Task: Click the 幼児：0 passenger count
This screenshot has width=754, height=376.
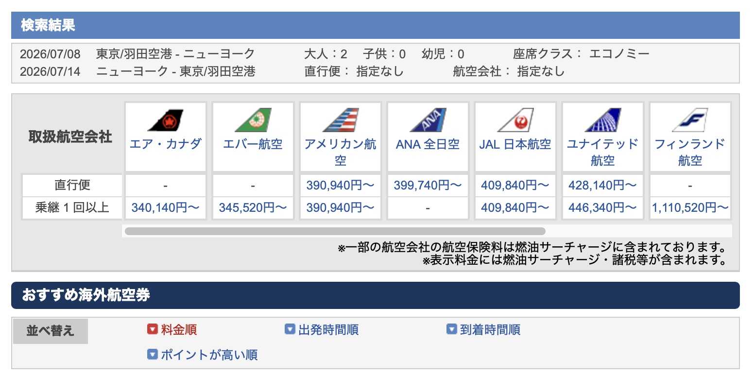Action: coord(443,53)
